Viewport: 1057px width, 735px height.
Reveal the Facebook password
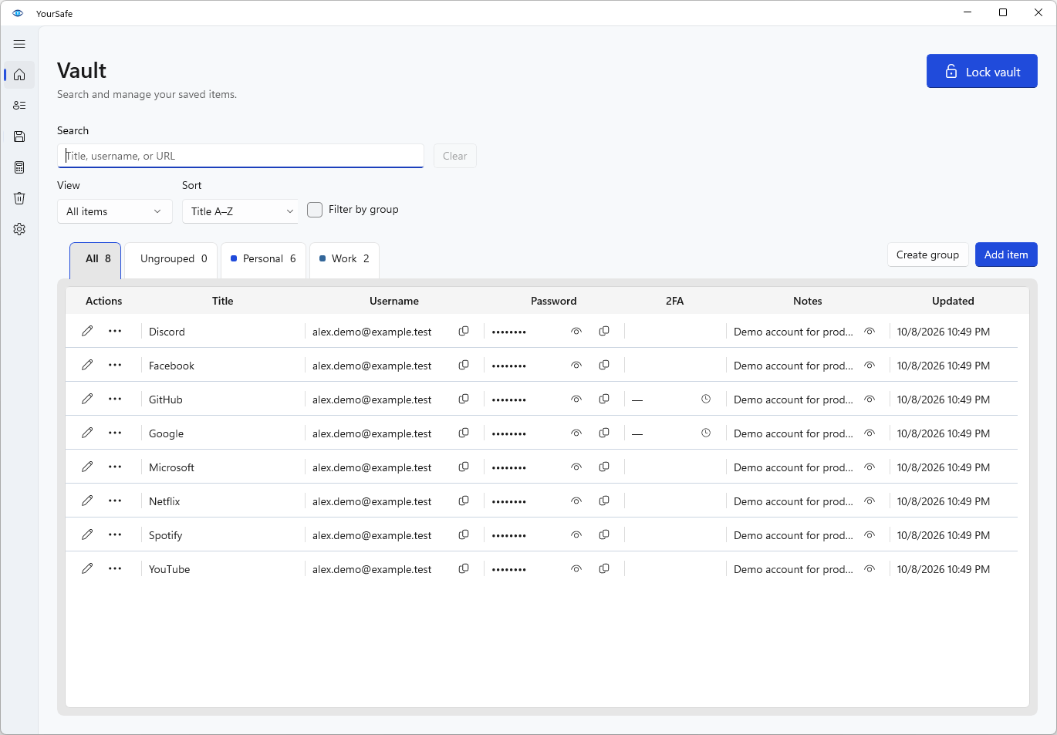[x=576, y=365]
